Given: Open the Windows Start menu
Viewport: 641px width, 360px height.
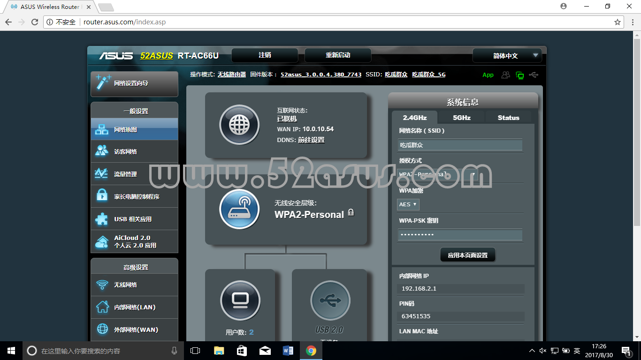Looking at the screenshot, I should [11, 351].
